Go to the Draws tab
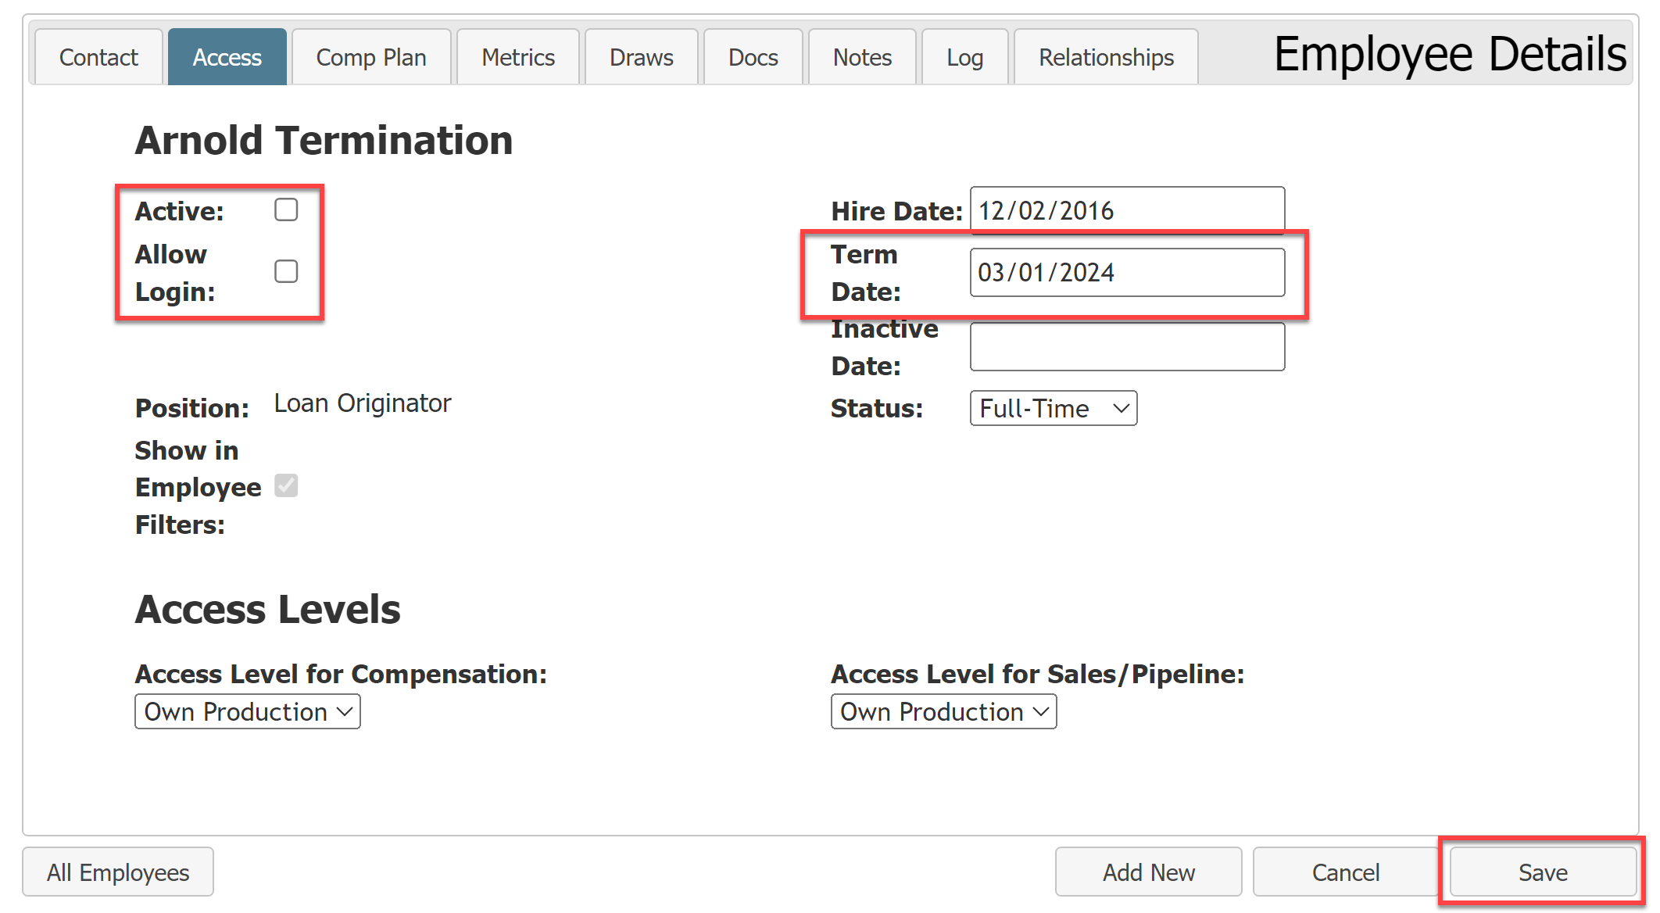This screenshot has width=1660, height=913. (642, 57)
